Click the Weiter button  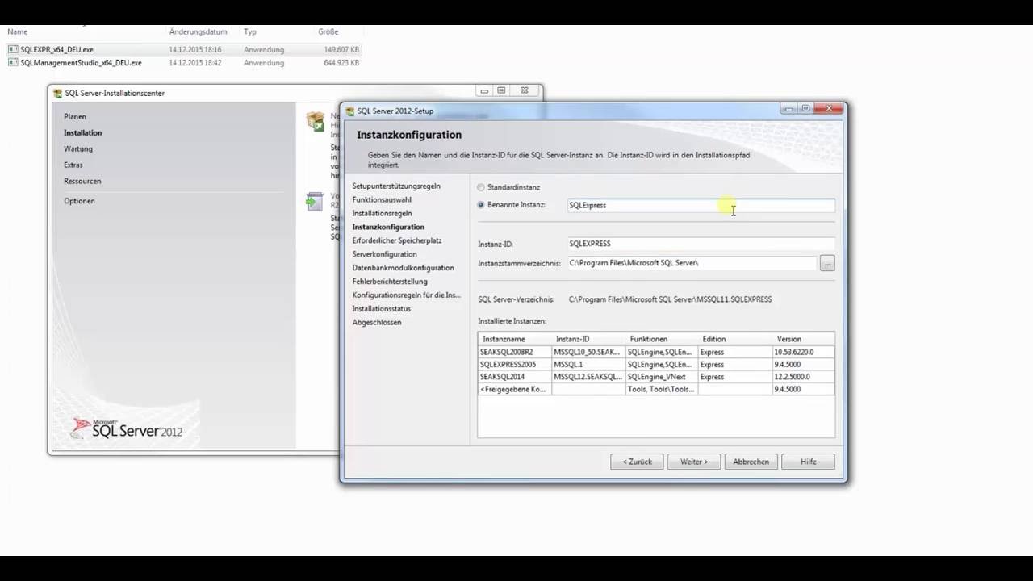coord(694,462)
